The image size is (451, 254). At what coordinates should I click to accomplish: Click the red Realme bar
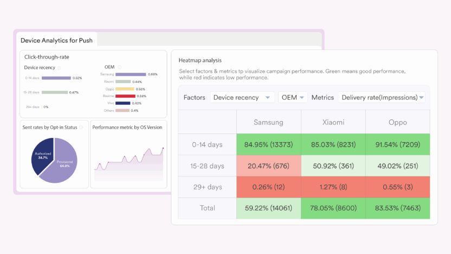tap(125, 96)
